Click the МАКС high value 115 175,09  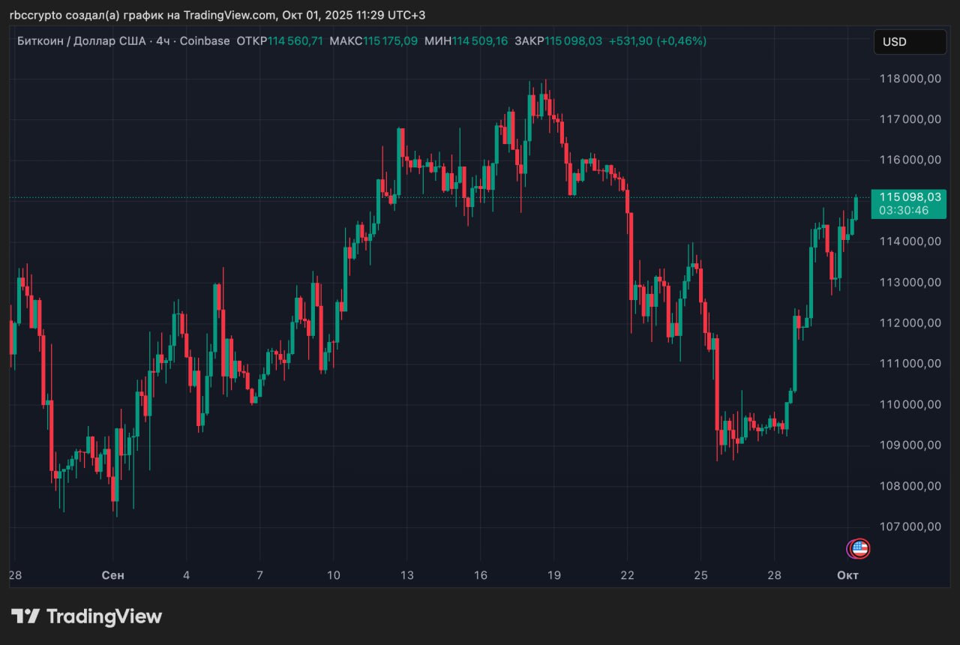tap(390, 41)
